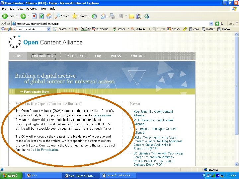
Task: Go back using the Back arrow
Action: coord(8,16)
